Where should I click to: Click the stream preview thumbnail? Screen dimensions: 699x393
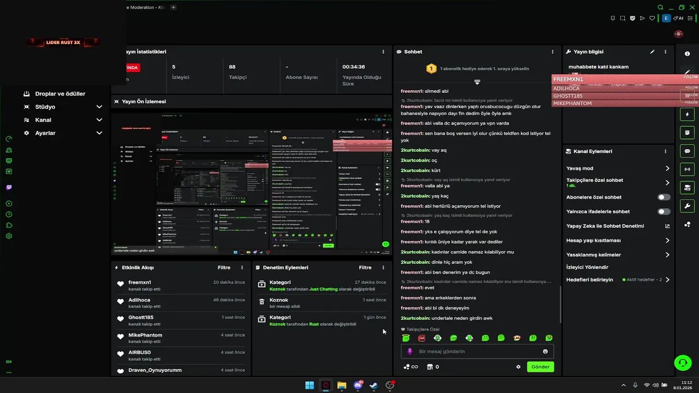click(x=251, y=183)
